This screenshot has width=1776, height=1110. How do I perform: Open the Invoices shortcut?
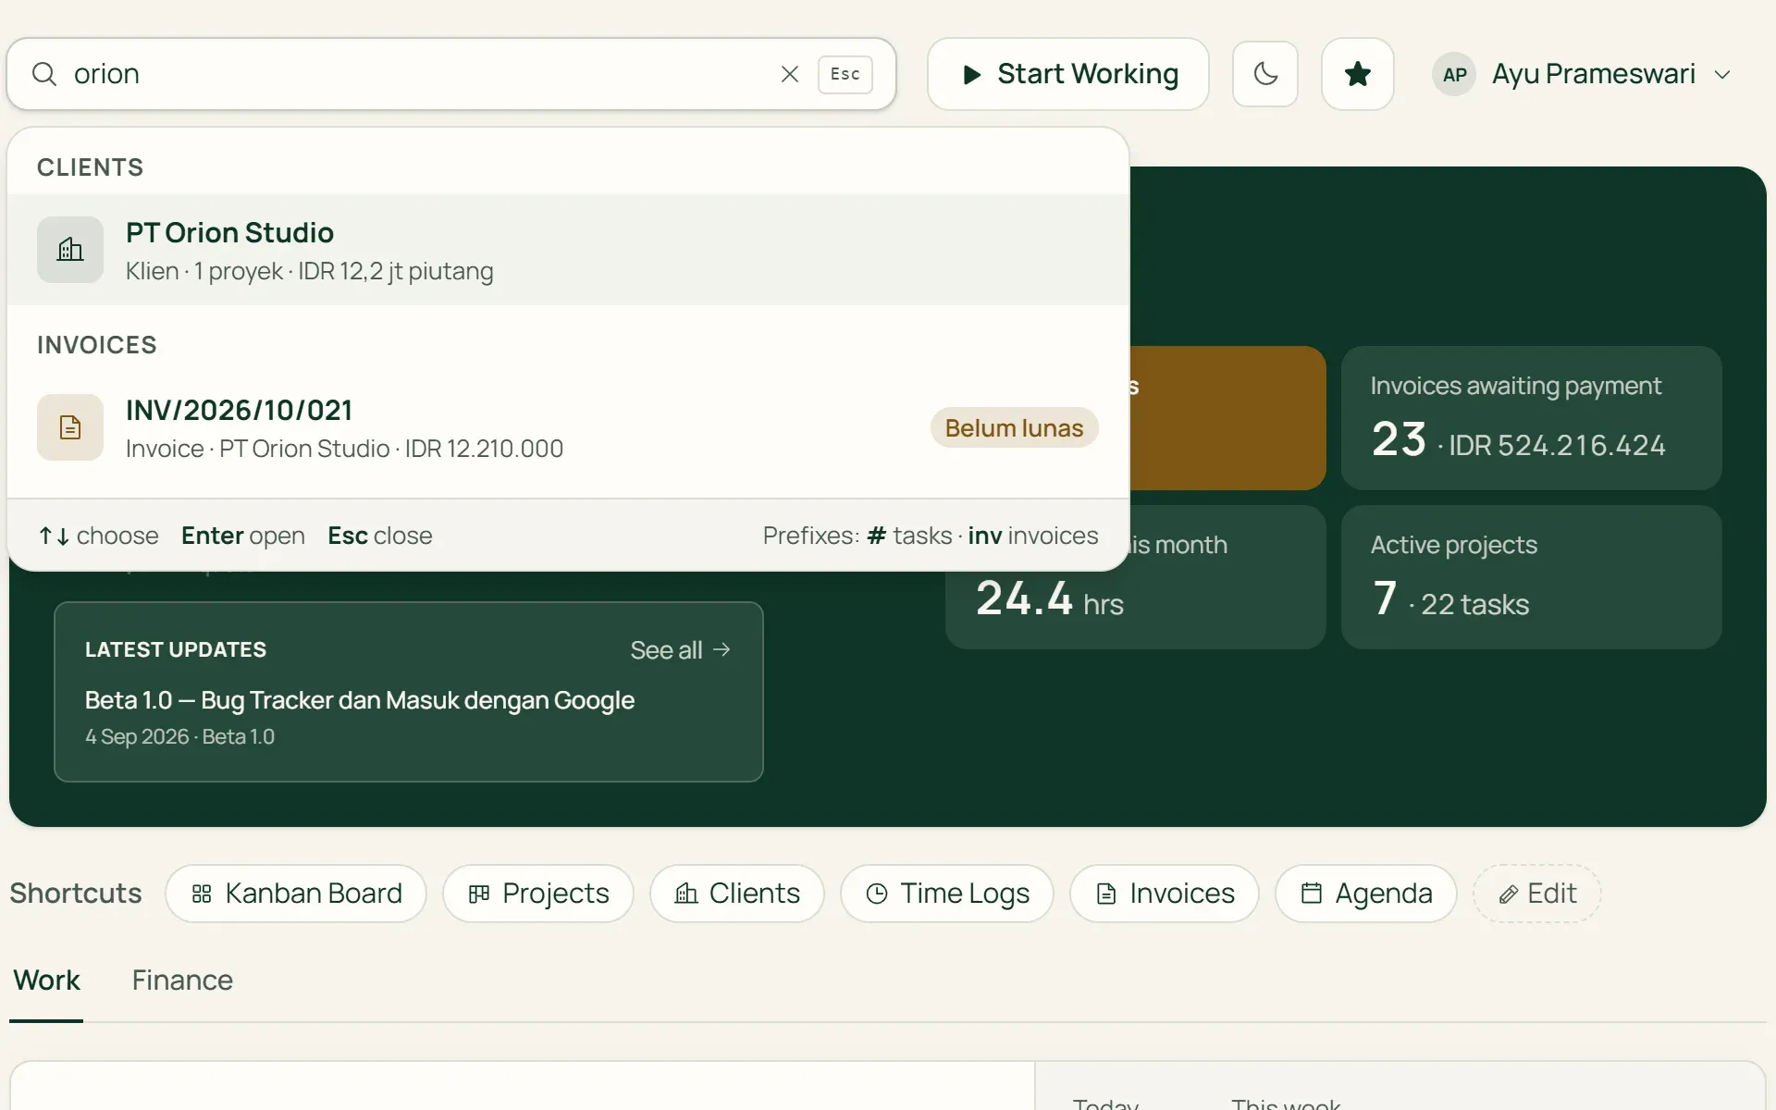coord(1165,894)
